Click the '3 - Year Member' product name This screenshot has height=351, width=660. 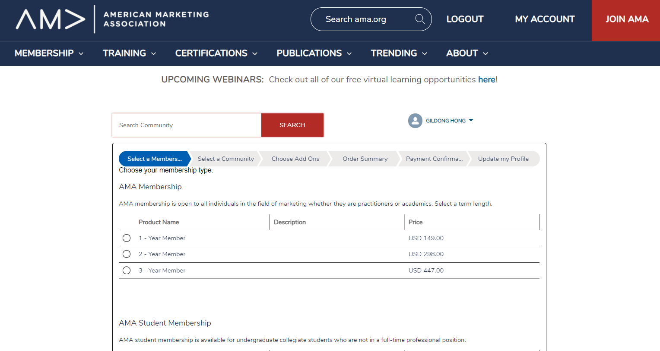[x=162, y=270]
